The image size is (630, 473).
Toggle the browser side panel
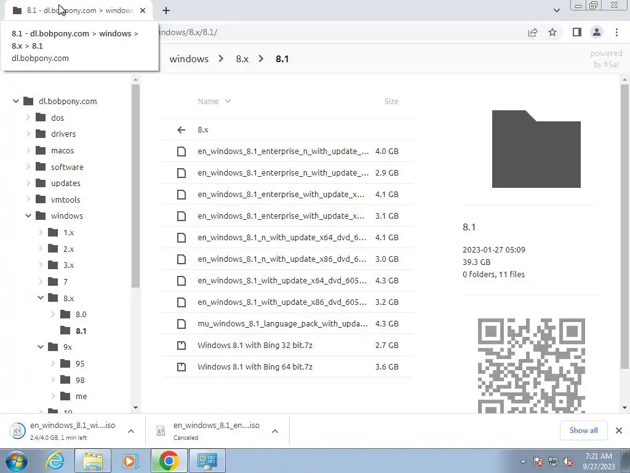(577, 32)
